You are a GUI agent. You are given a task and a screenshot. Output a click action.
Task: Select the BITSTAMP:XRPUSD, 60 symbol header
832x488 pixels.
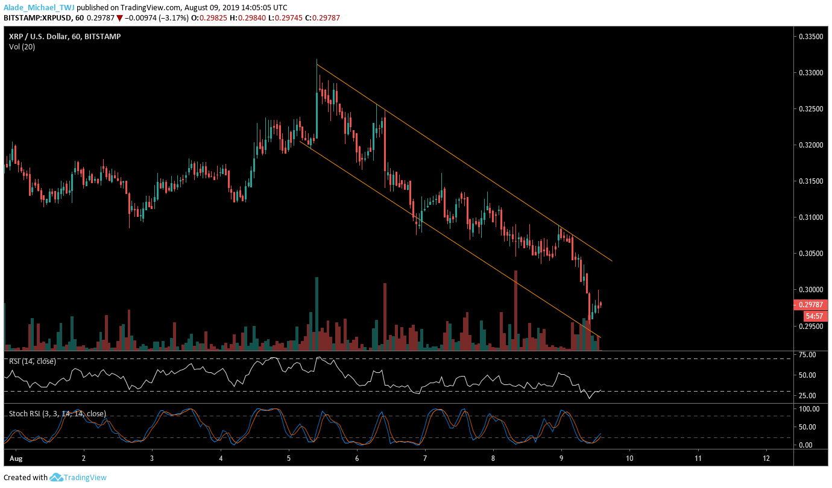pyautogui.click(x=43, y=18)
